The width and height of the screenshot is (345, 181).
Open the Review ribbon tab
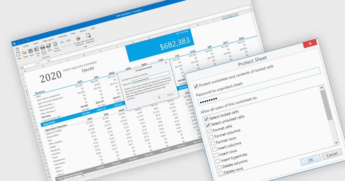click(83, 31)
